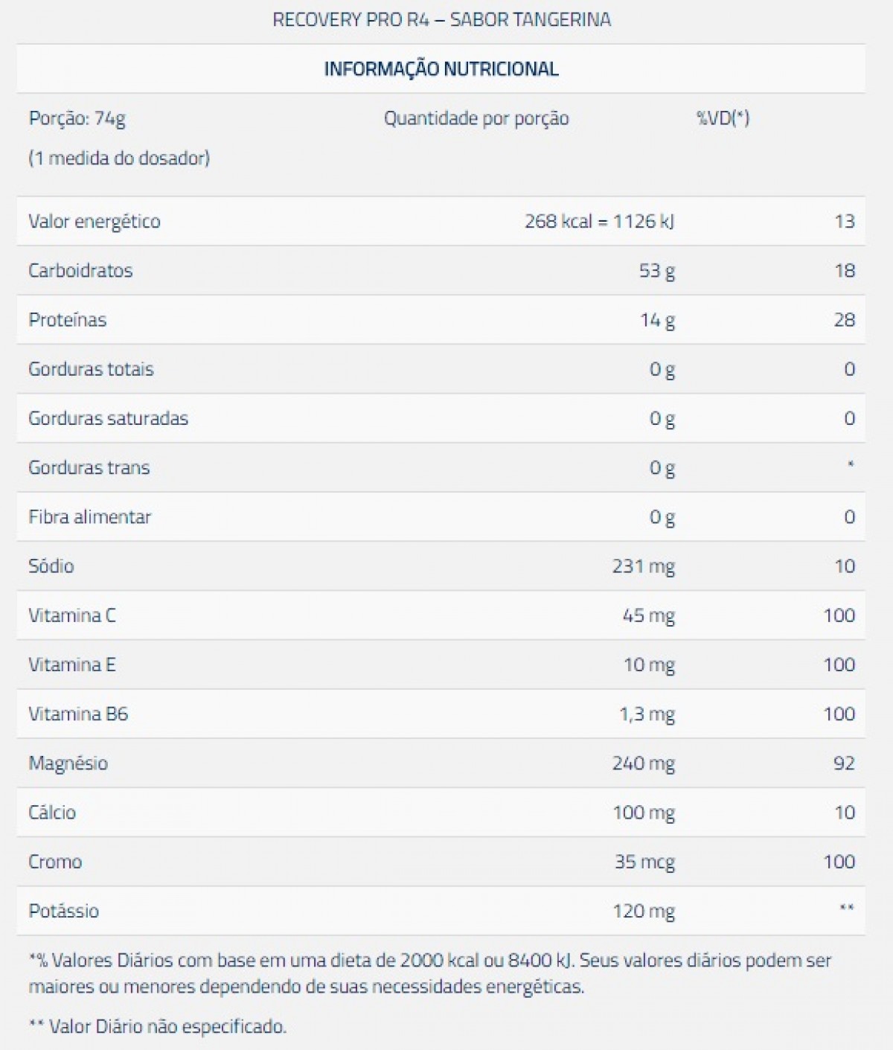This screenshot has height=1050, width=893.
Task: Click the Gorduras trans row label
Action: [x=89, y=467]
